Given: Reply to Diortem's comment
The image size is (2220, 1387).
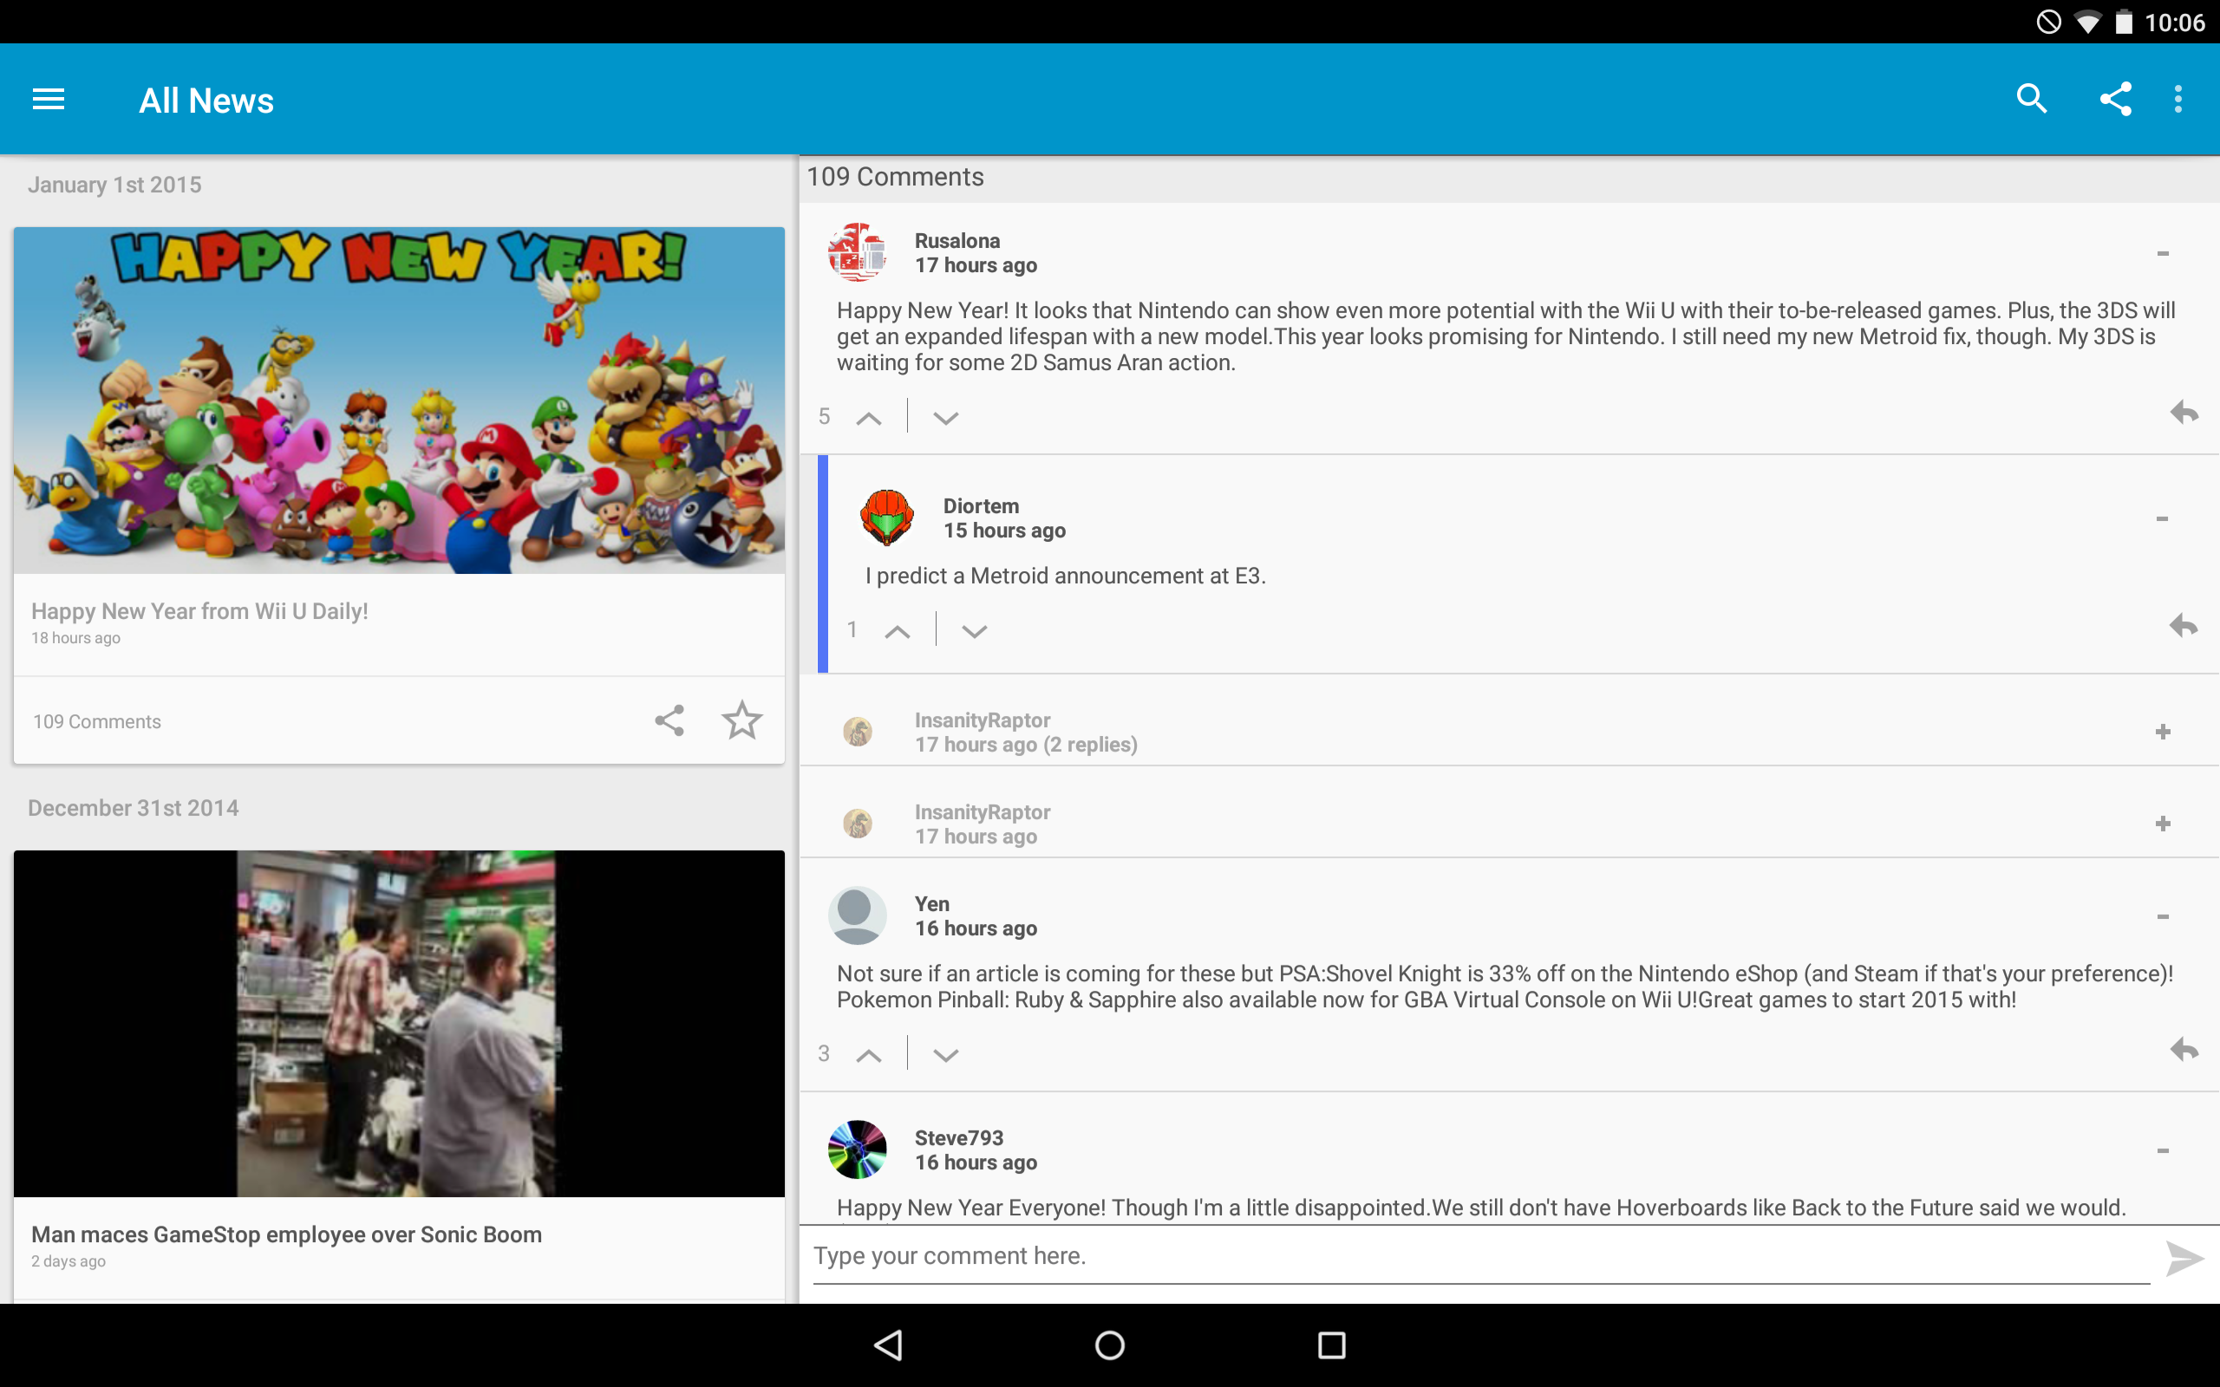Looking at the screenshot, I should tap(2184, 627).
